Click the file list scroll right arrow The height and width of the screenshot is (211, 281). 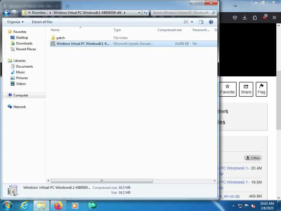point(215,181)
